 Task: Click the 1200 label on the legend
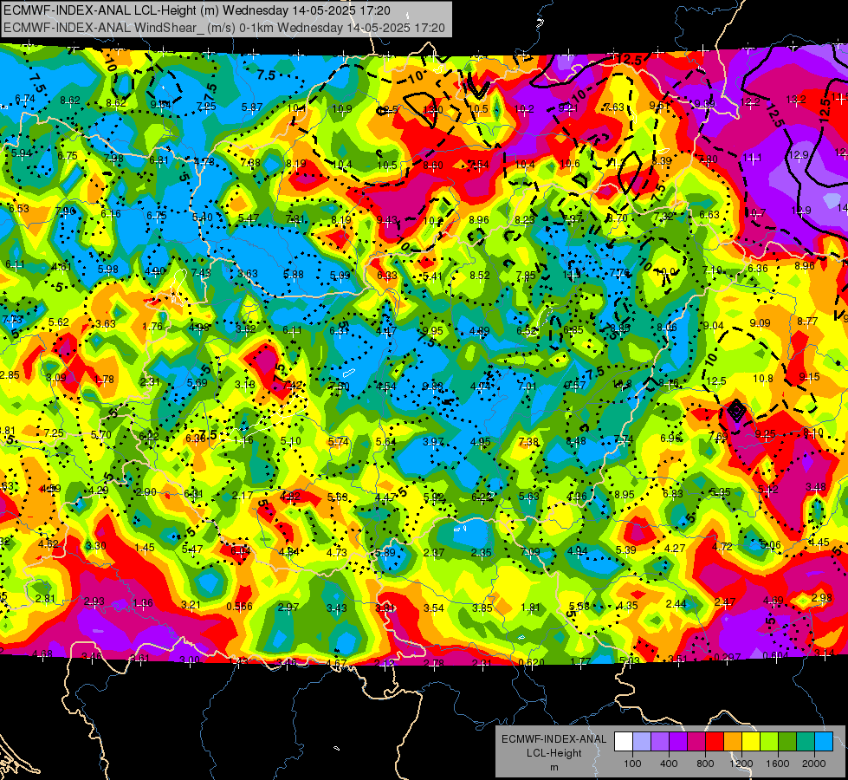click(x=741, y=764)
